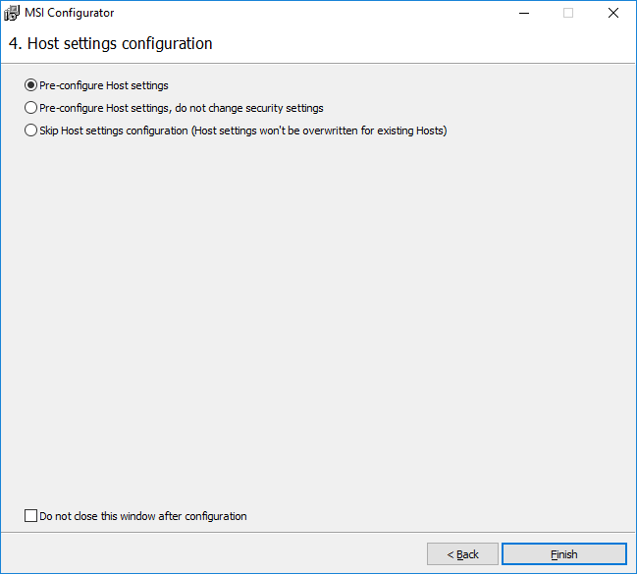
Task: Click the "4. Host settings configuration" heading
Action: (x=110, y=44)
